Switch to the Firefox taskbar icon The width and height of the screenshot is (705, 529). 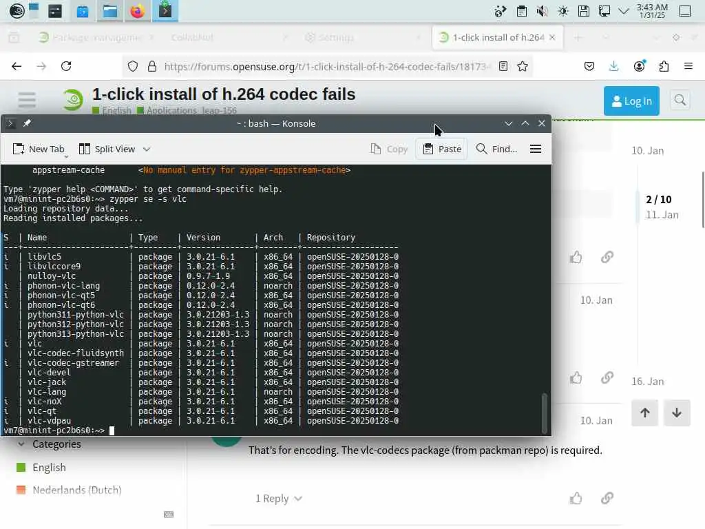coord(137,11)
